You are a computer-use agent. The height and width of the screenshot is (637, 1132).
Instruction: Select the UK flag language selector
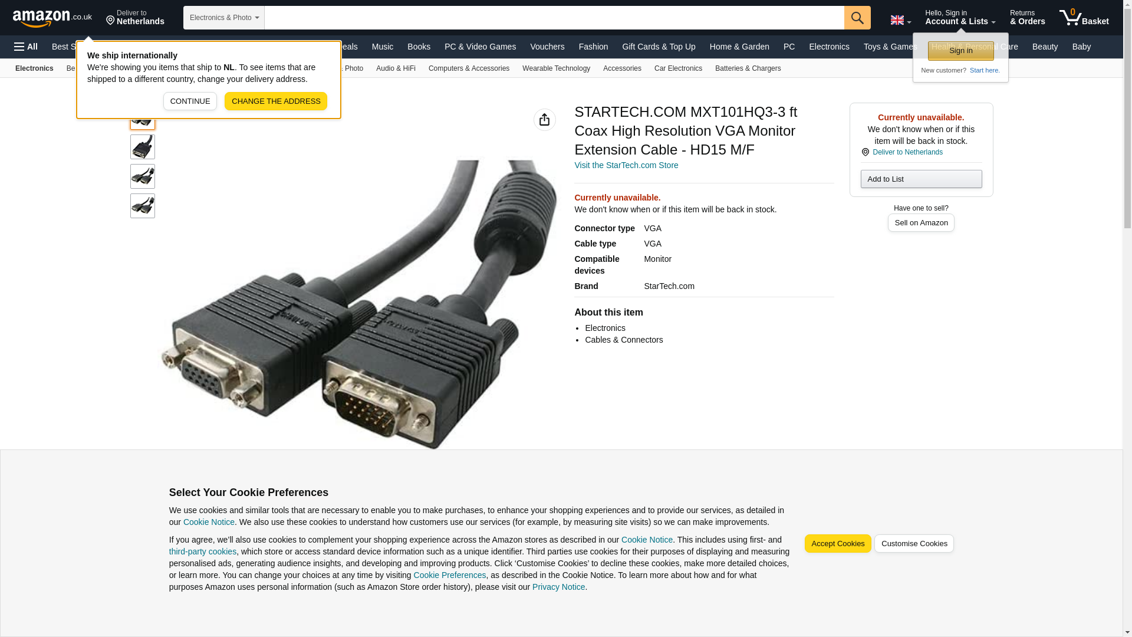(900, 21)
